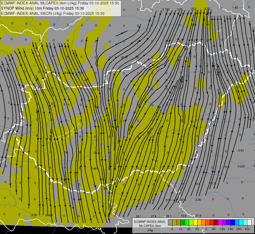Click legend tick label 160
This screenshot has height=234, width=255.
231,229
